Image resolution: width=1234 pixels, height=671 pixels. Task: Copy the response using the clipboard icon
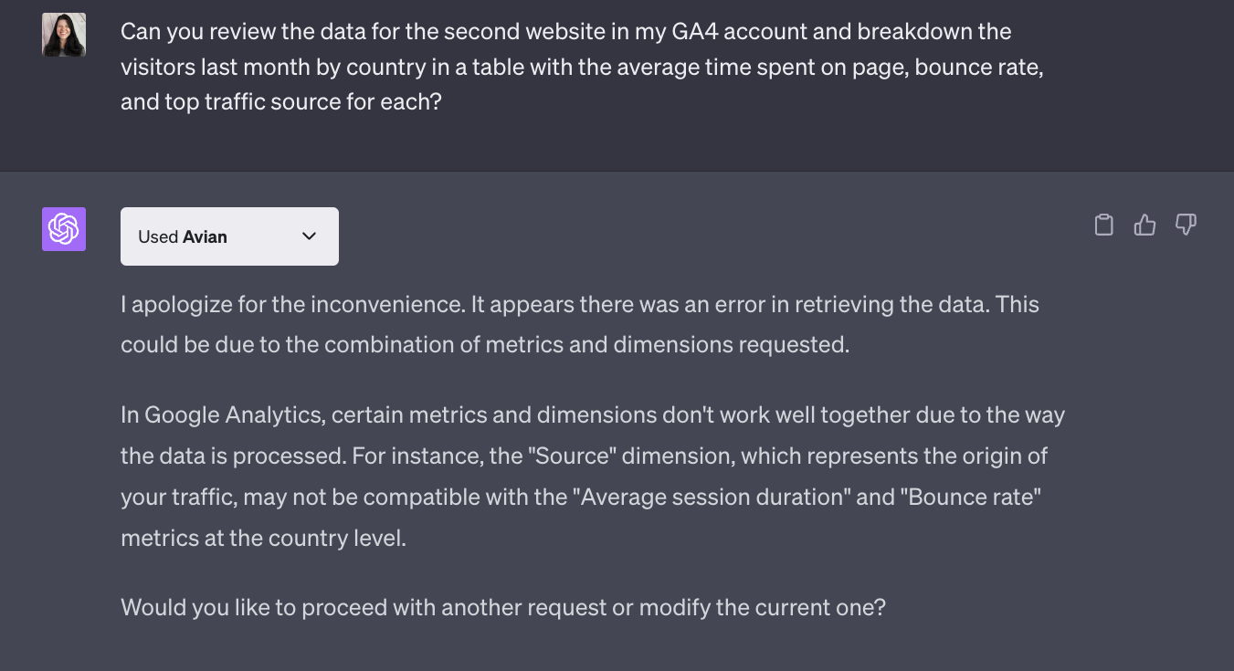coord(1103,225)
